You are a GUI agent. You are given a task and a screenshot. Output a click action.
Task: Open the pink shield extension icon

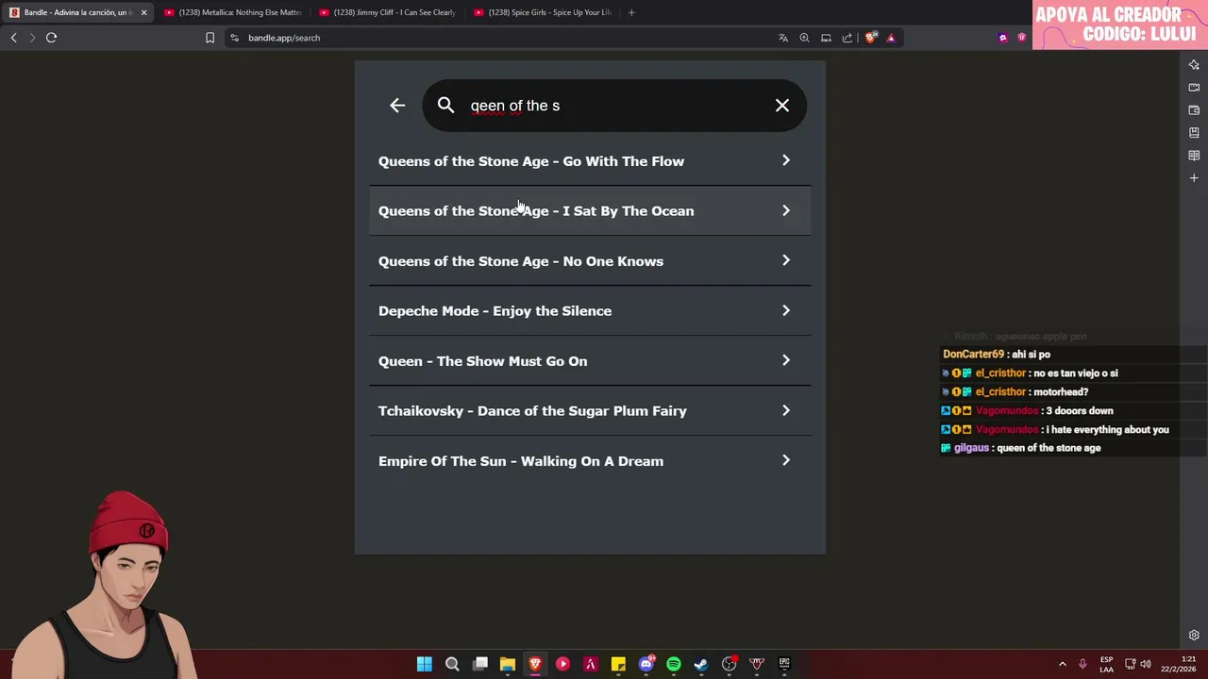(1021, 38)
